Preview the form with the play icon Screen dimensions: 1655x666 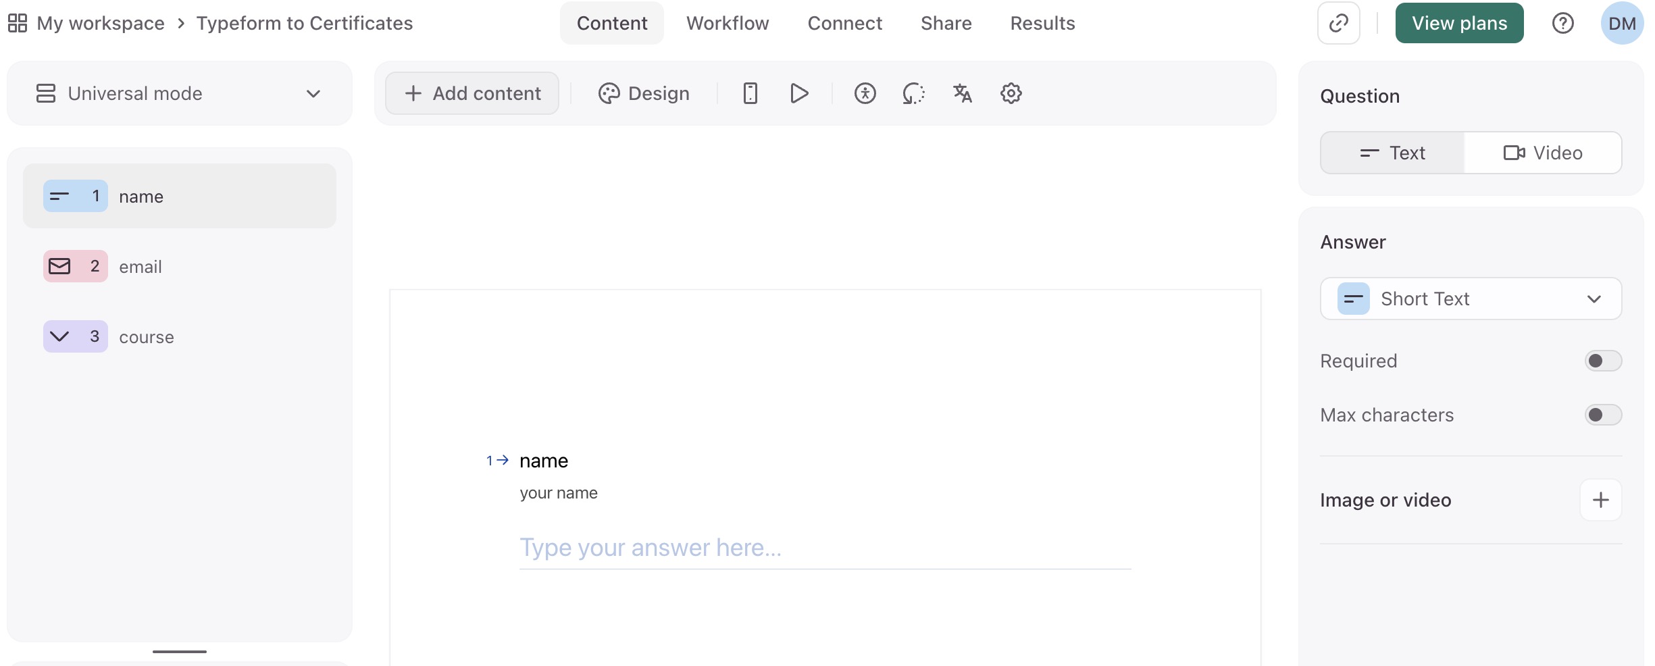[799, 93]
